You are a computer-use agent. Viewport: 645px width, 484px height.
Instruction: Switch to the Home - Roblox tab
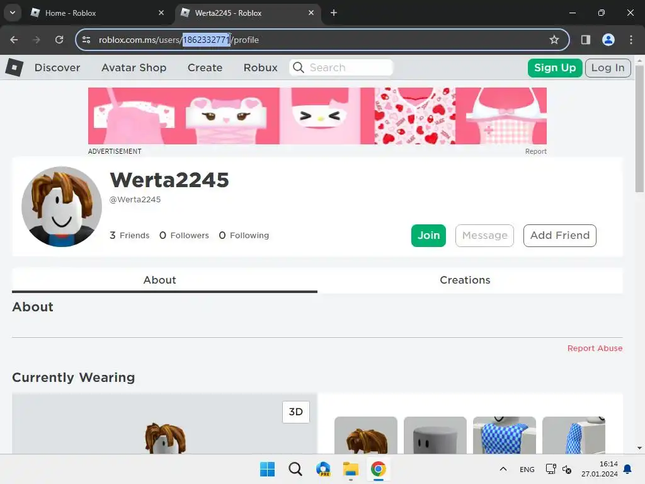click(x=97, y=13)
